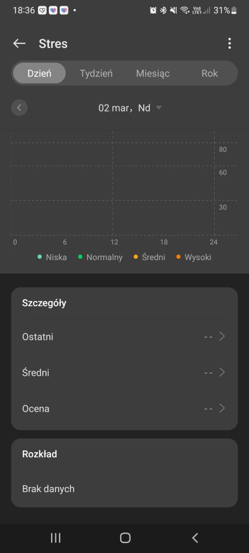Tap the Android recent apps button
This screenshot has width=249, height=553.
tap(55, 537)
